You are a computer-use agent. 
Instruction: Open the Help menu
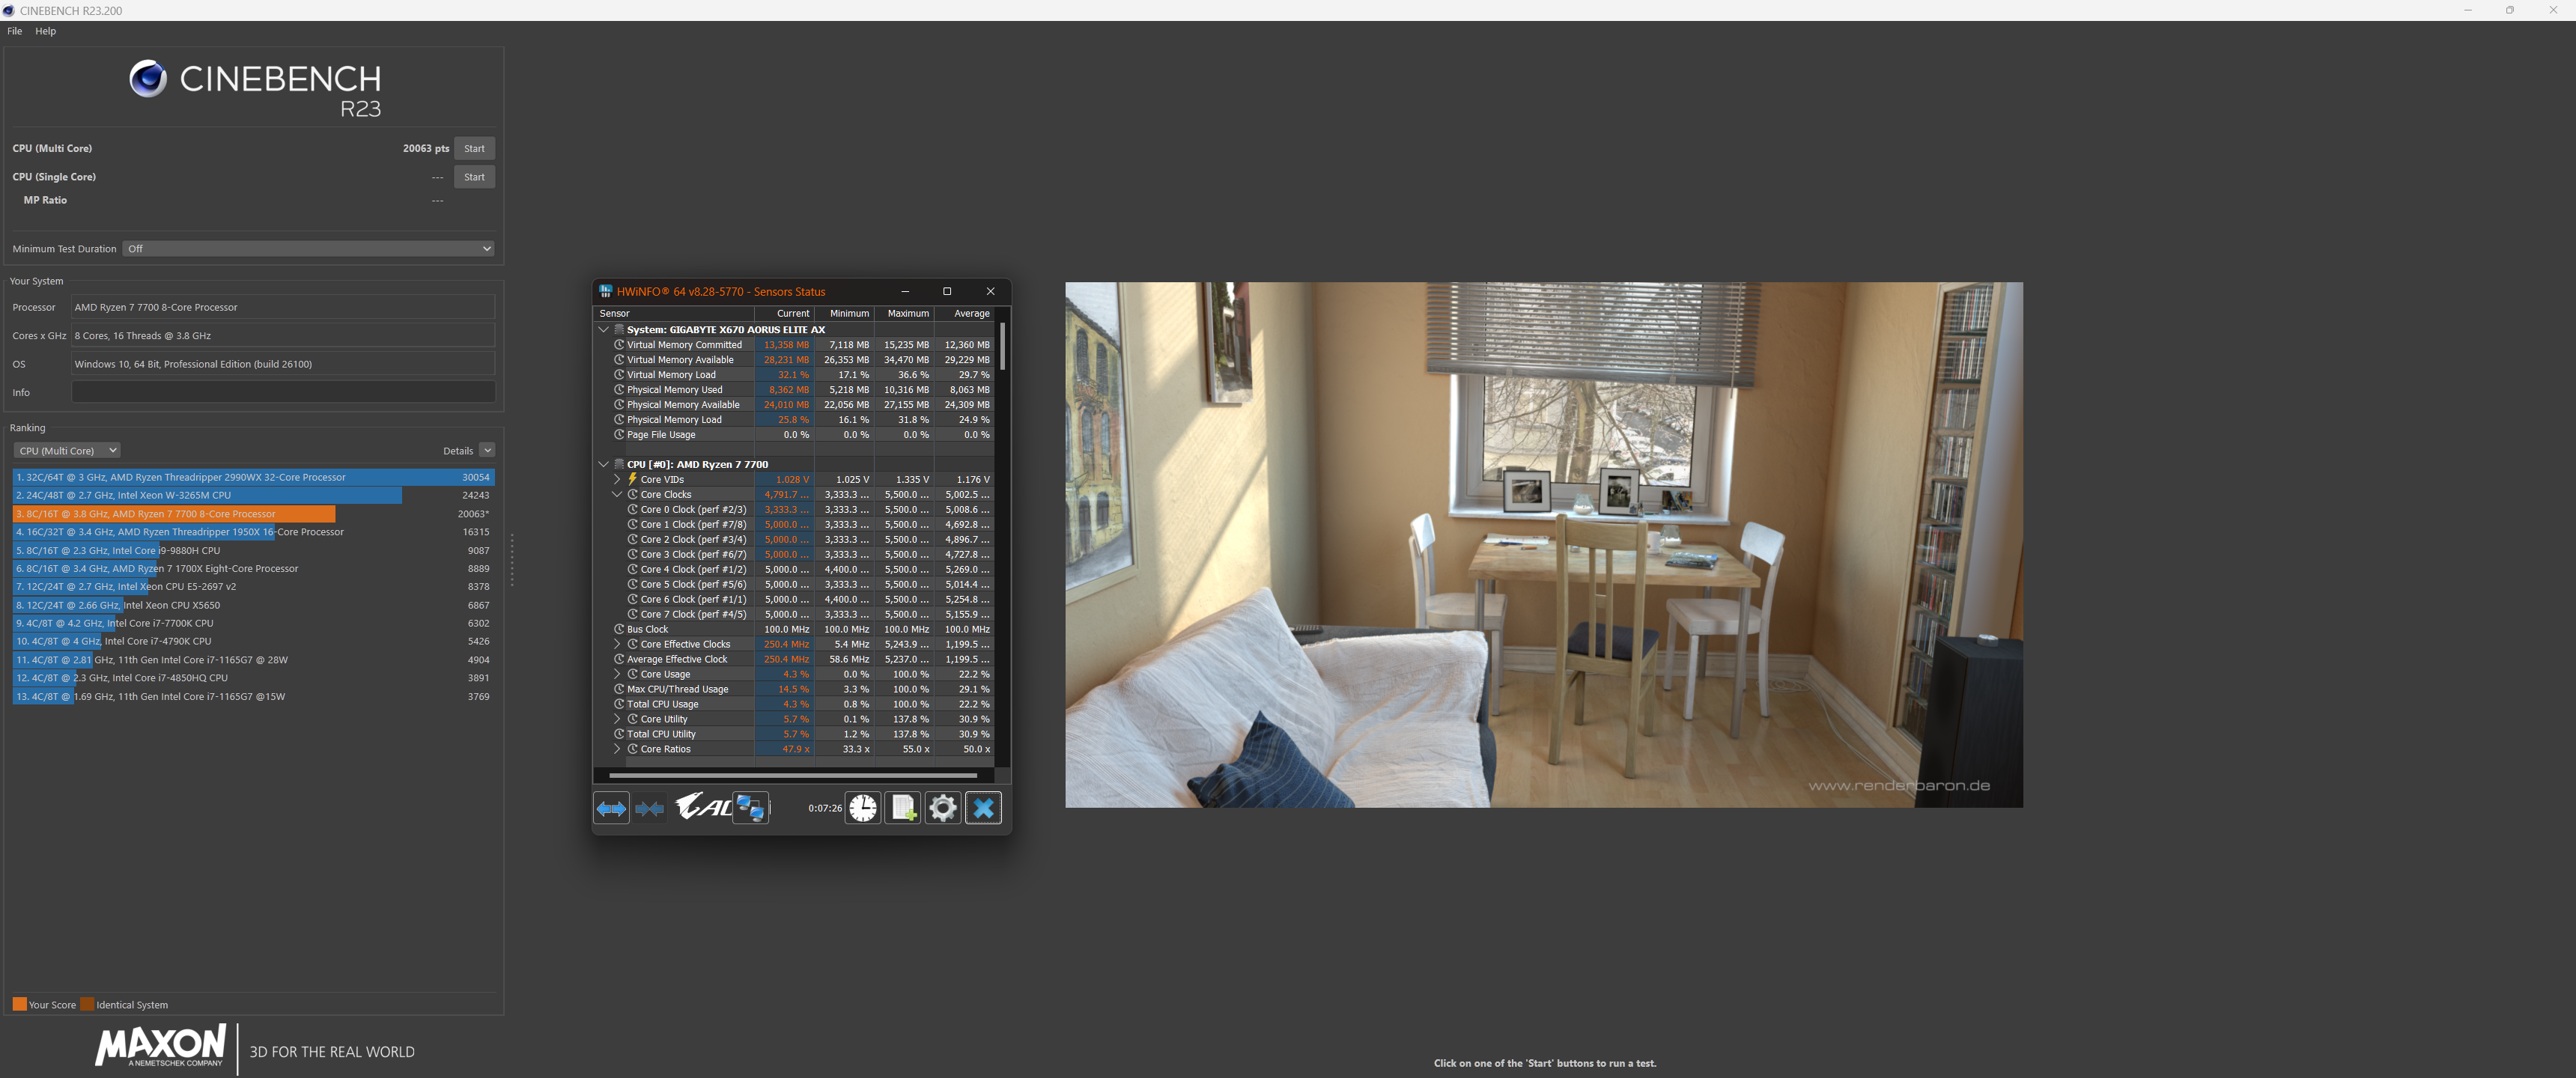[x=46, y=31]
